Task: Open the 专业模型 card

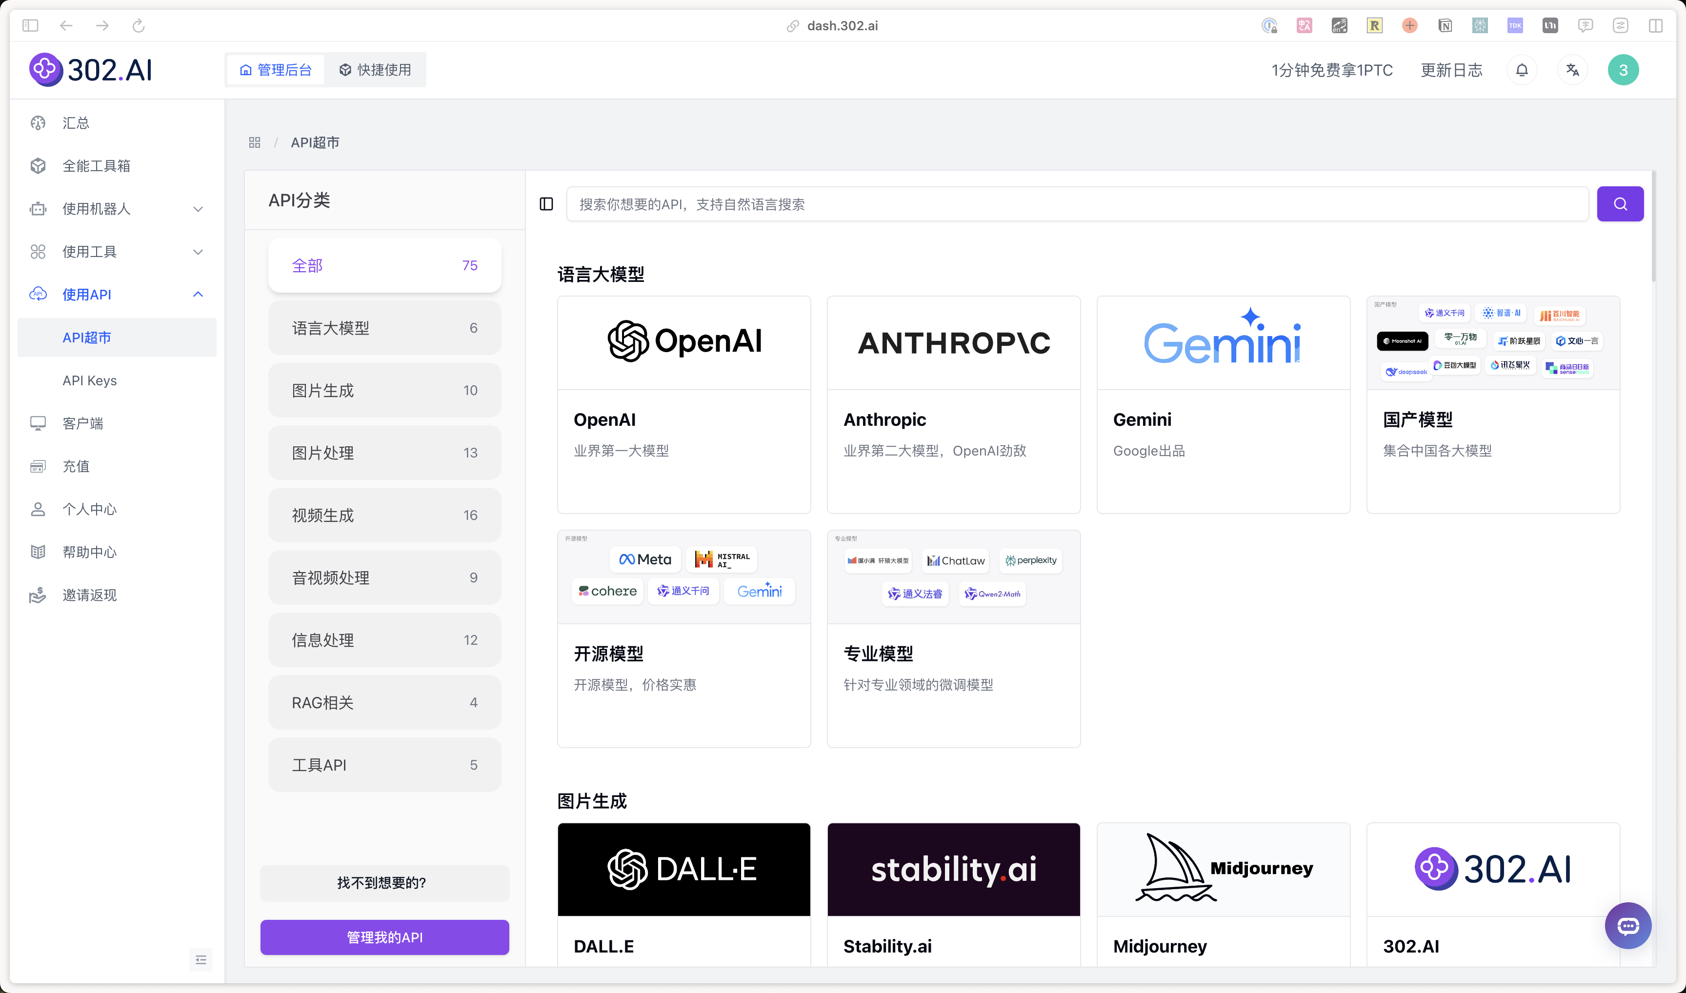Action: click(x=954, y=639)
